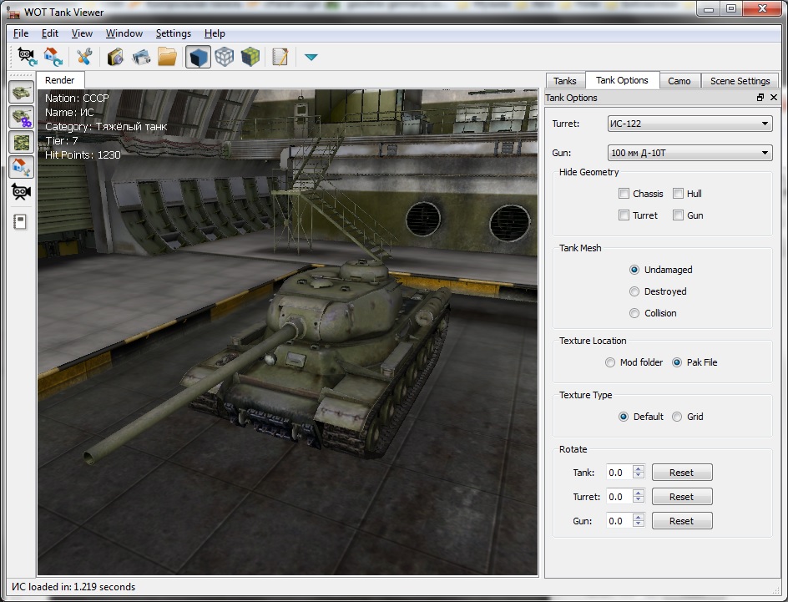Click the tank with gears sidebar icon
The height and width of the screenshot is (602, 788).
22,117
